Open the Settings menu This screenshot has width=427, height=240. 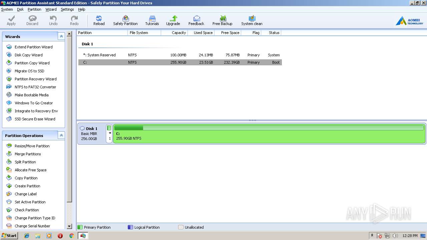(67, 9)
